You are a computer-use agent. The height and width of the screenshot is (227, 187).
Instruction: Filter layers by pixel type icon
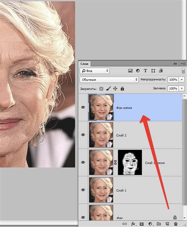coord(130,71)
